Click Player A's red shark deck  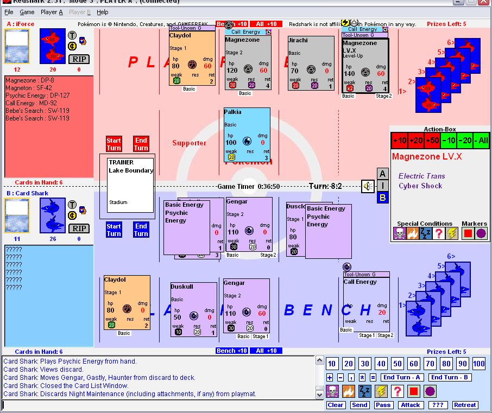[53, 46]
